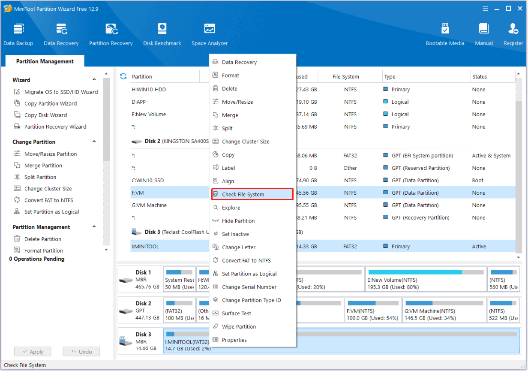Launch the Data Recovery toolbar tool
The width and height of the screenshot is (528, 371).
61,35
